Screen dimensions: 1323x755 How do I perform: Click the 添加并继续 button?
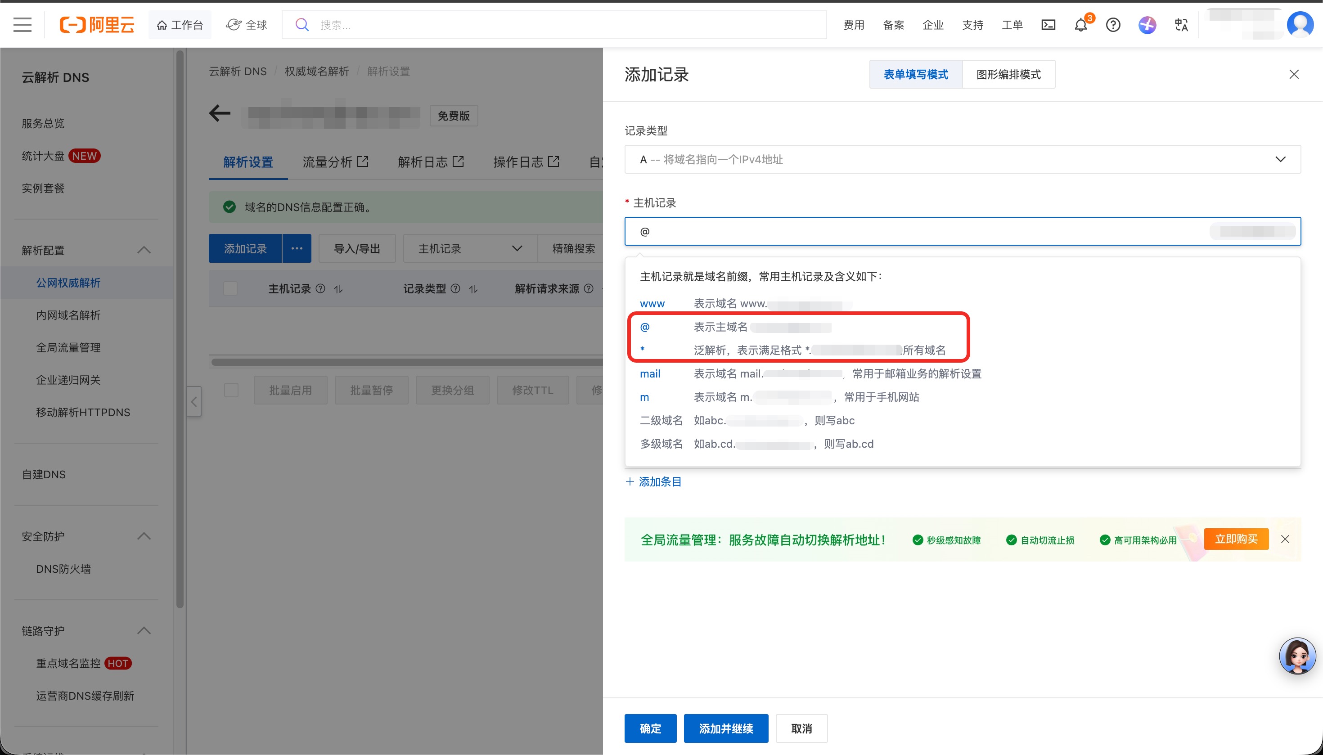click(725, 728)
